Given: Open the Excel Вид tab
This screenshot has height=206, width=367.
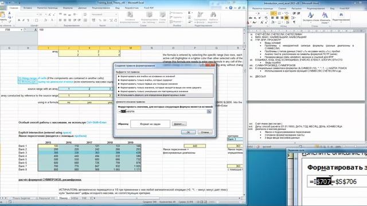Looking at the screenshot, I should 117,8.
